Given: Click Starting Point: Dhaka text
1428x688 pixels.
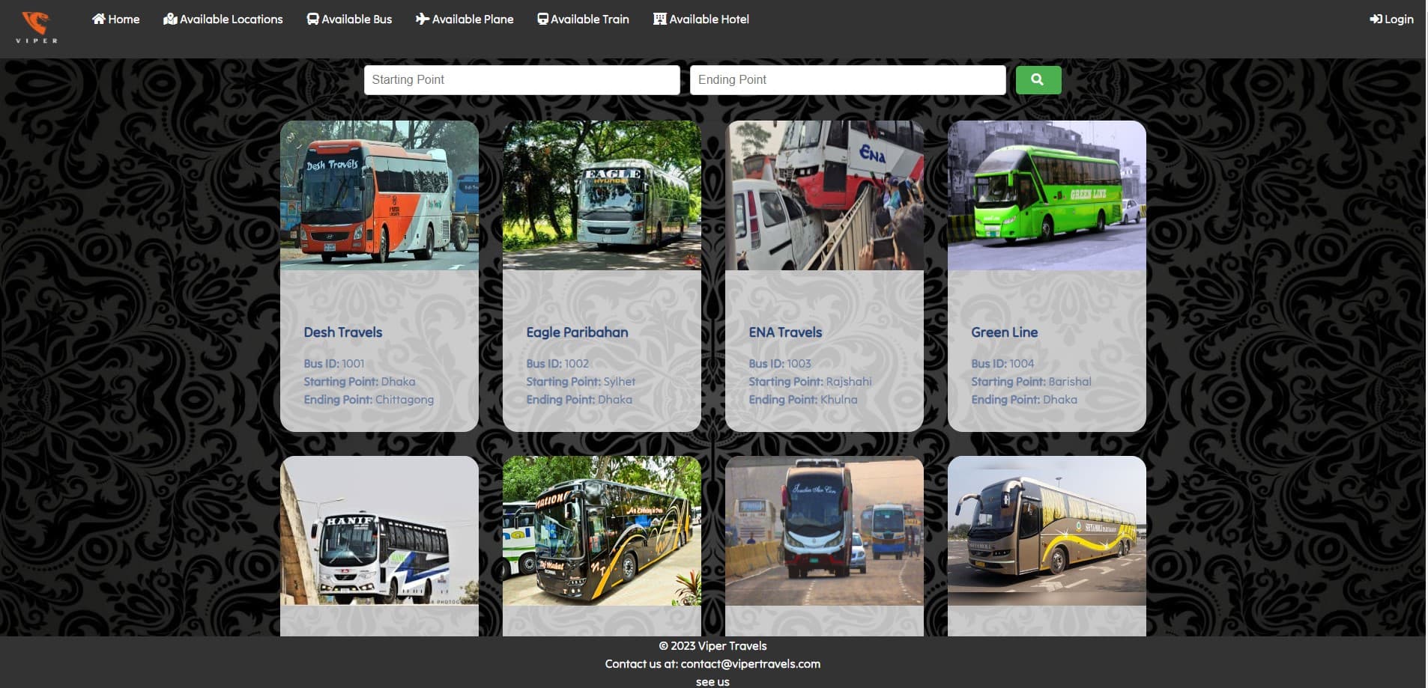Looking at the screenshot, I should 360,382.
